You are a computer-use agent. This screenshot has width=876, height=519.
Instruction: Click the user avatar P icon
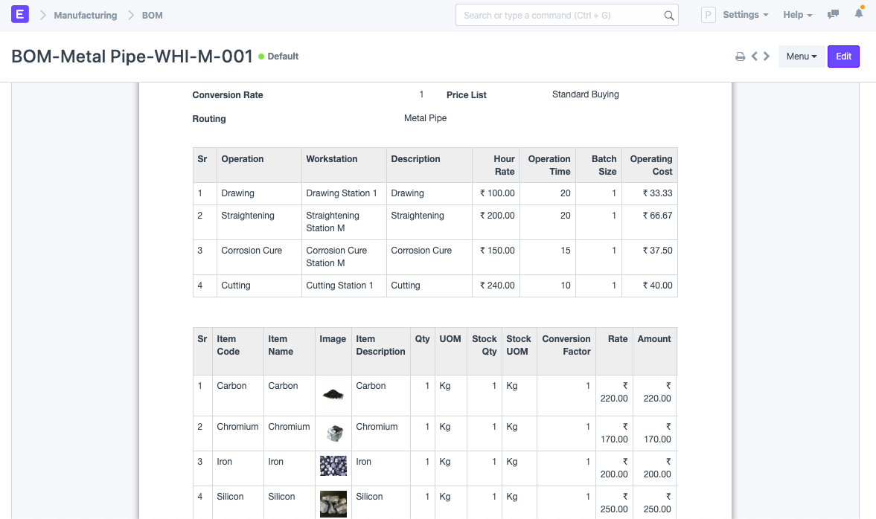point(709,15)
